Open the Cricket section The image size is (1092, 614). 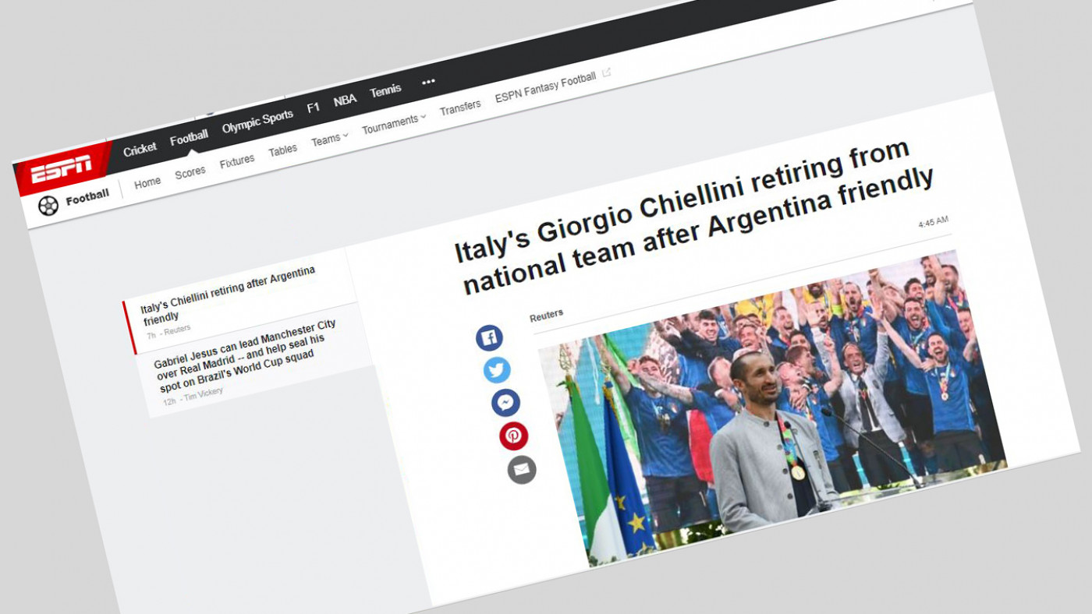tap(140, 148)
